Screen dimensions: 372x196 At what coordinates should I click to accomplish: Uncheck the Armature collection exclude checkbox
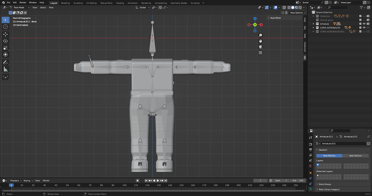(x=360, y=24)
